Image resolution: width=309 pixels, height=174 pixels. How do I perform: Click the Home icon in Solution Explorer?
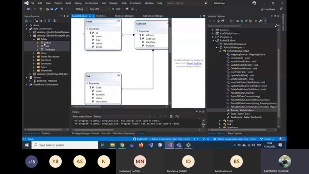click(218, 21)
